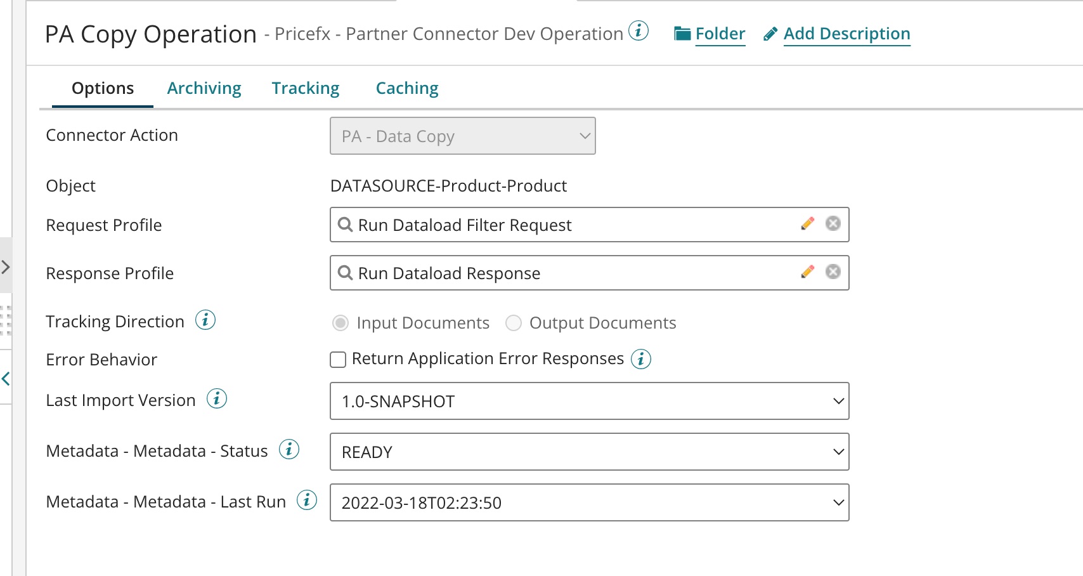Open Last Import Version dropdown
The image size is (1083, 576).
tap(589, 401)
